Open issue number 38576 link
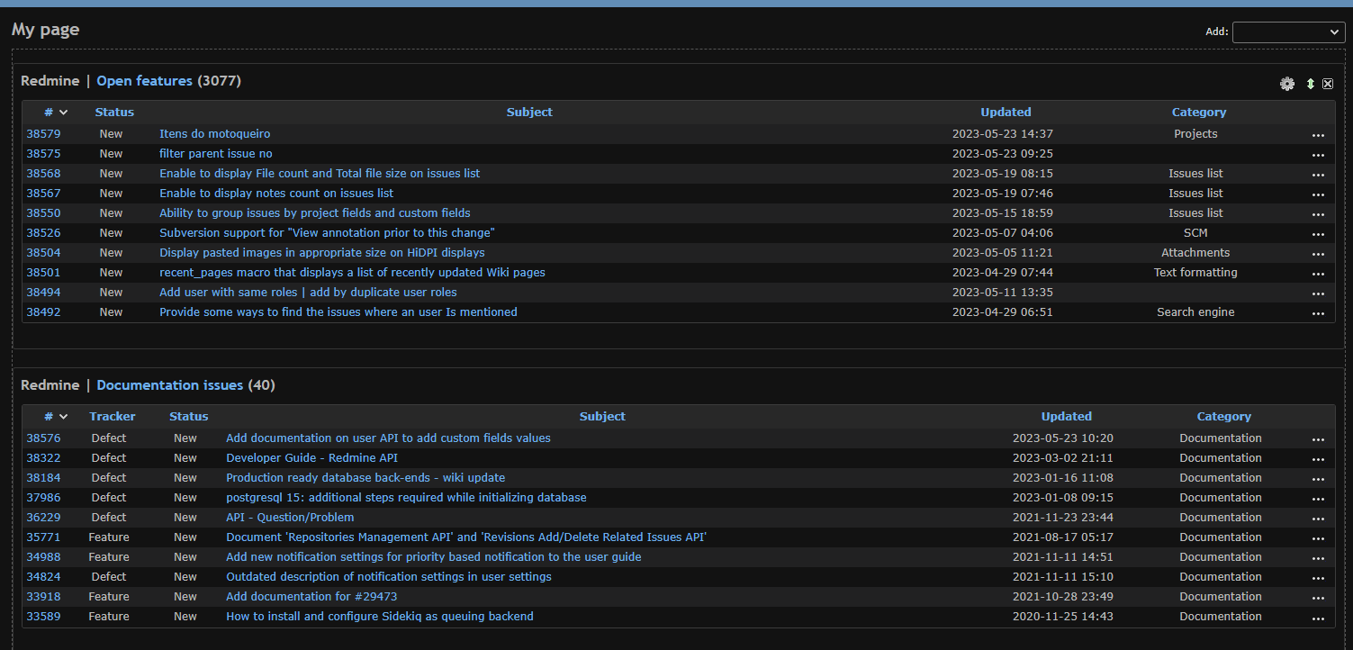 pyautogui.click(x=43, y=438)
